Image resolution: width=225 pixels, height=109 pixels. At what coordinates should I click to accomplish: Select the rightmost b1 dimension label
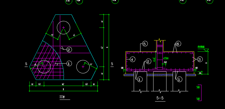click(94, 84)
